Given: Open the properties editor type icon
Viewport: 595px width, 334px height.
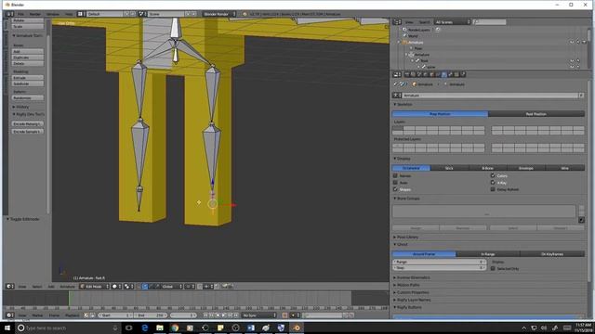Looking at the screenshot, I should tap(397, 74).
